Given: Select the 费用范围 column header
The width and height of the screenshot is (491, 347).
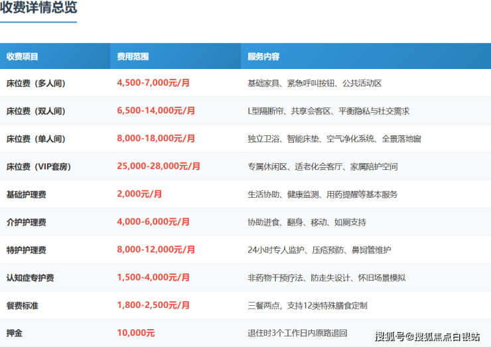Looking at the screenshot, I should click(133, 56).
